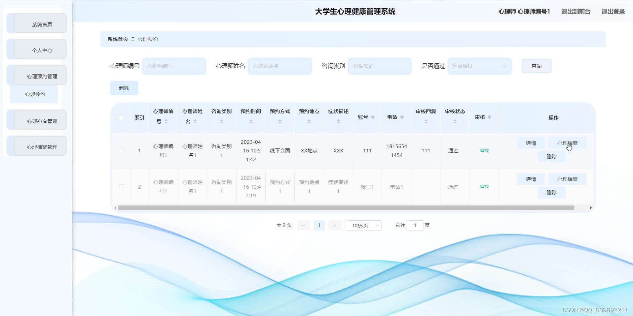
Task: Click 心理师 心理师编号1 user label
Action: pos(524,12)
